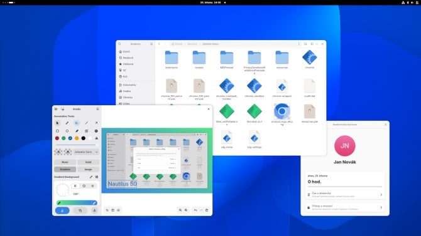Open the clock in the top bar
This screenshot has height=236, width=421.
coord(210,3)
